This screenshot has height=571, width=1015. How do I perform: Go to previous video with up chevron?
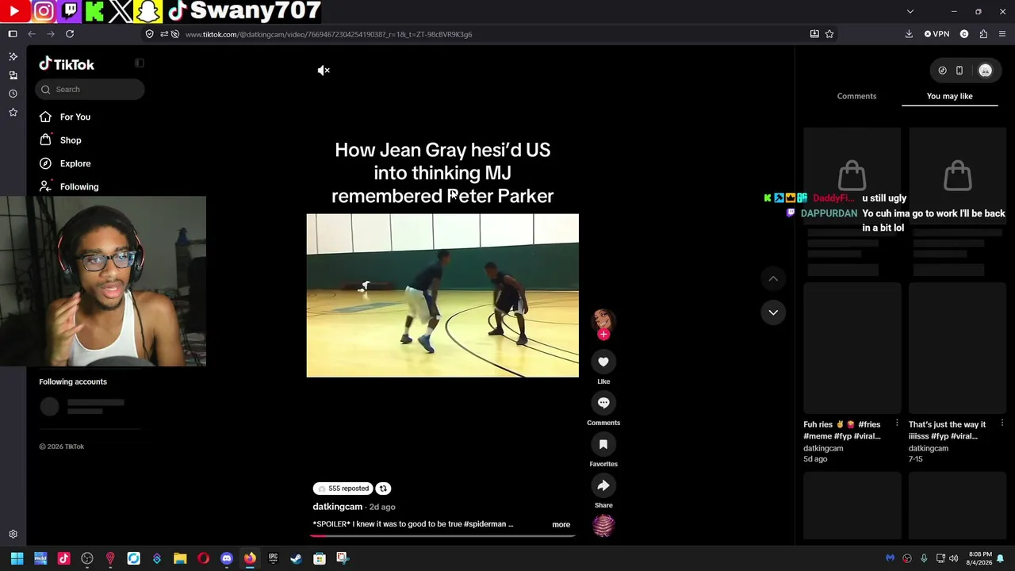pos(773,278)
